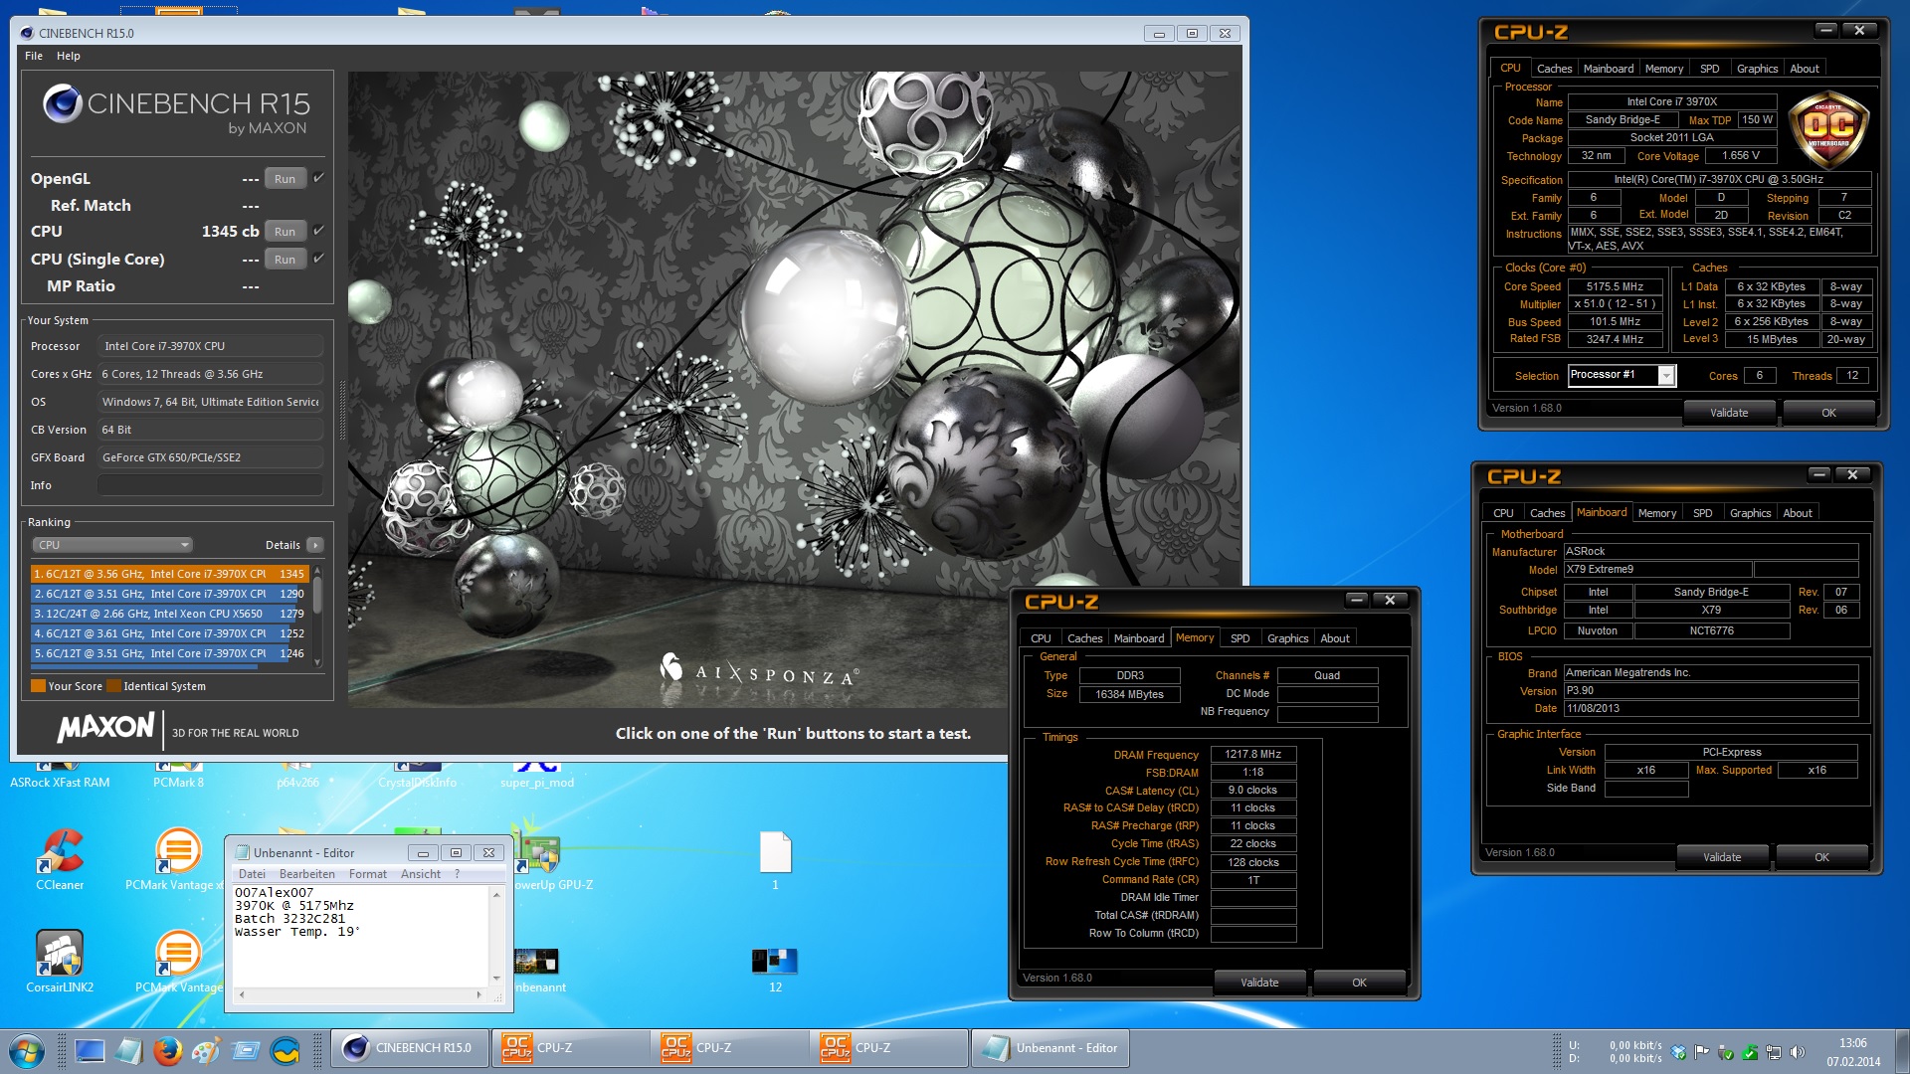Click OK in Mainboard CPU-Z window
The width and height of the screenshot is (1910, 1074).
point(1821,857)
